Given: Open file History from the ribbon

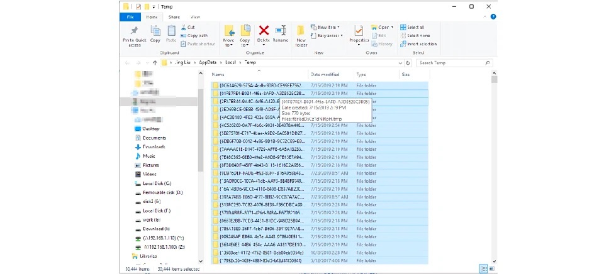Looking at the screenshot, I should click(382, 44).
